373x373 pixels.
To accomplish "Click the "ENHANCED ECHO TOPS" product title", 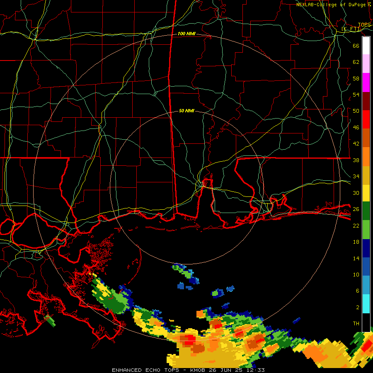I will pyautogui.click(x=145, y=370).
